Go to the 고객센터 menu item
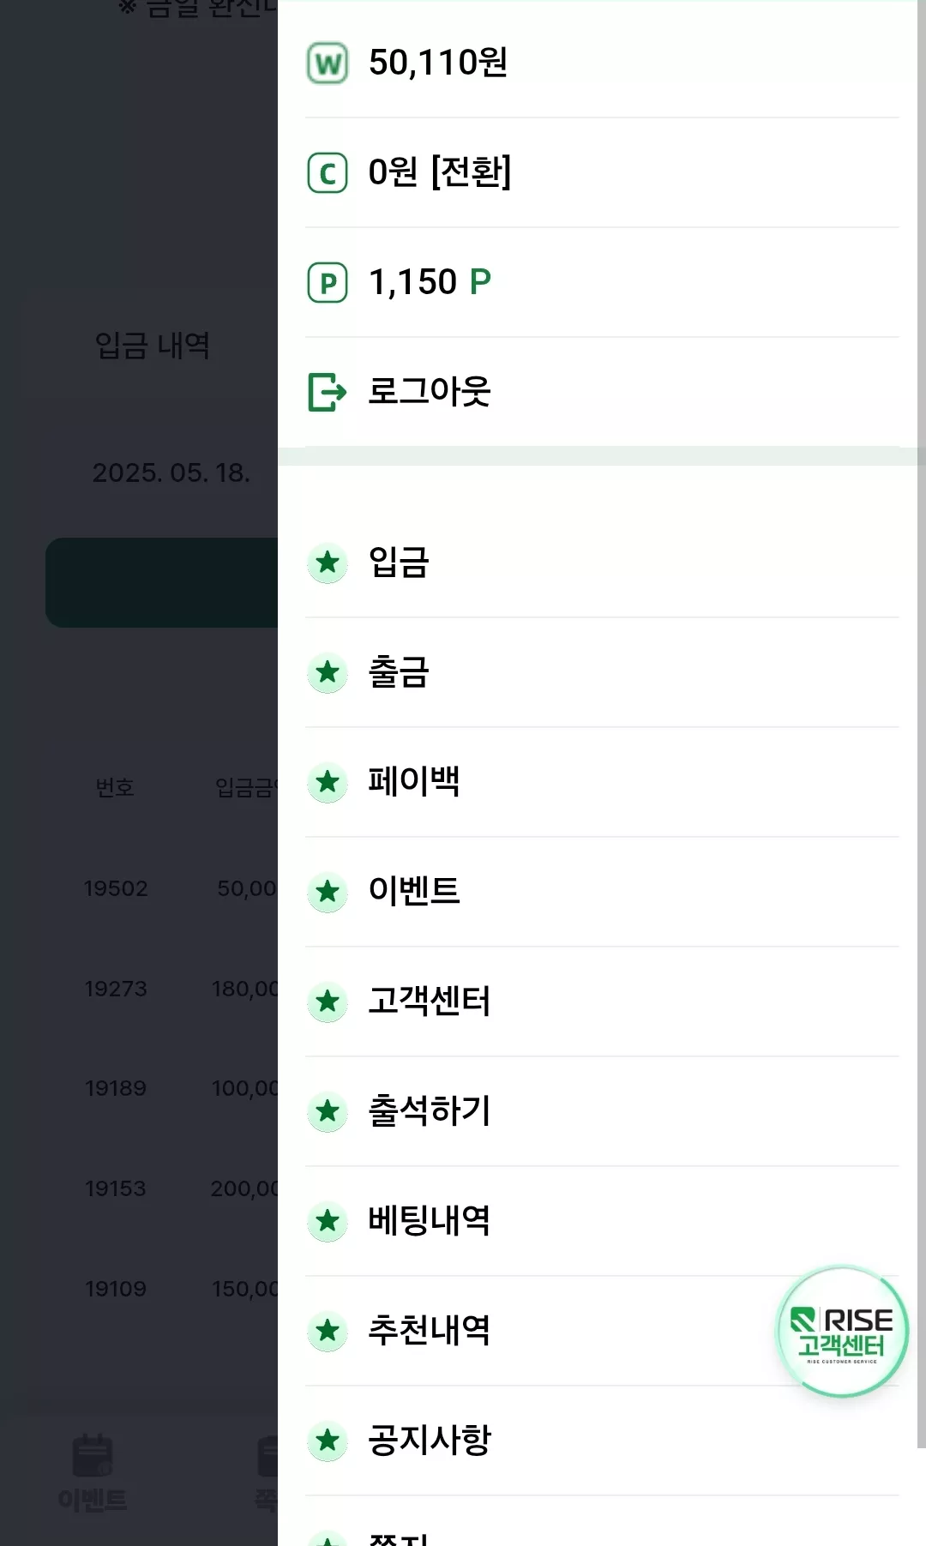 click(601, 1002)
